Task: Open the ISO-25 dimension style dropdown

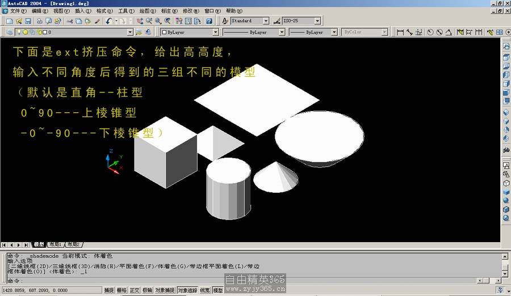Action: (x=317, y=21)
